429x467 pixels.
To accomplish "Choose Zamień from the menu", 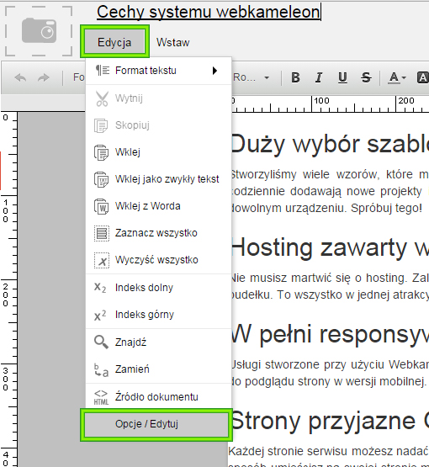I will pyautogui.click(x=159, y=369).
